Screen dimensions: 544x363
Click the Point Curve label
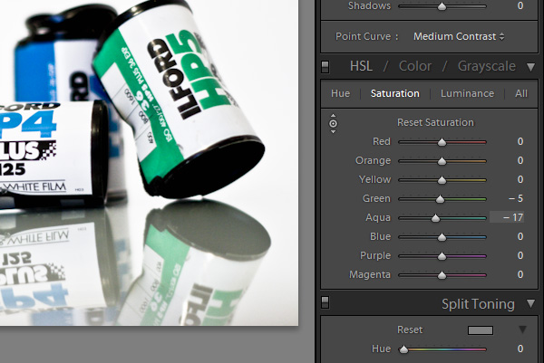pos(366,36)
